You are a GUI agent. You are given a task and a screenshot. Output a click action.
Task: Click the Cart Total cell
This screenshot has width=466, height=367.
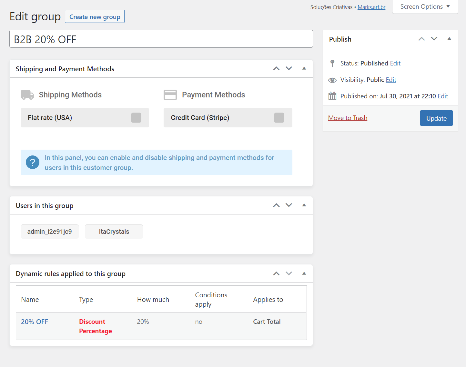(x=267, y=322)
